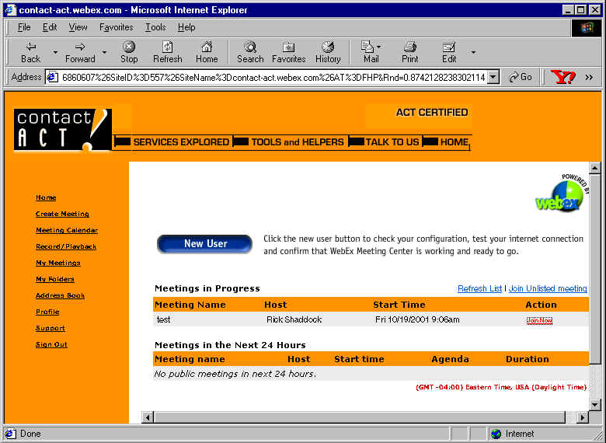This screenshot has height=443, width=606.
Task: Open the History toolbar icon
Action: (328, 47)
